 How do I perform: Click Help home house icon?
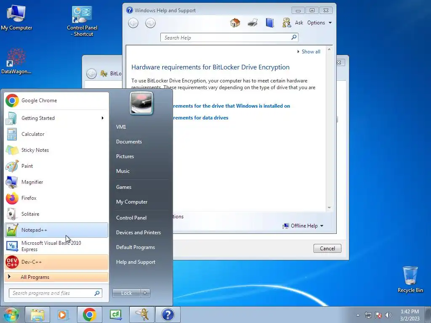click(x=235, y=23)
